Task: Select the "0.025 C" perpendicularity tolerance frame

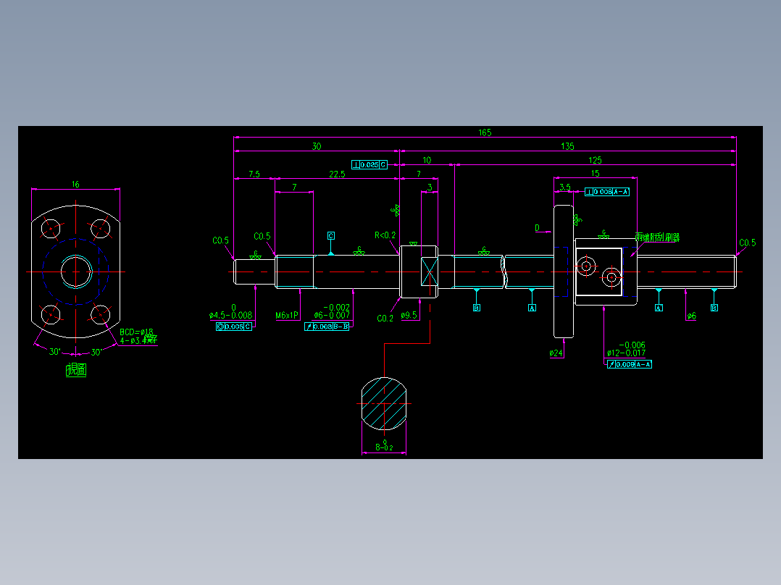Action: 369,165
